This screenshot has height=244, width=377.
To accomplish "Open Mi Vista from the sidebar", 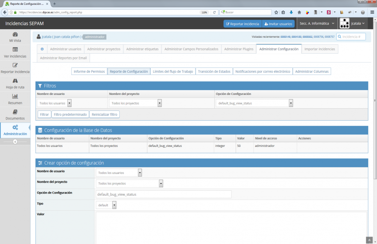I will (15, 37).
